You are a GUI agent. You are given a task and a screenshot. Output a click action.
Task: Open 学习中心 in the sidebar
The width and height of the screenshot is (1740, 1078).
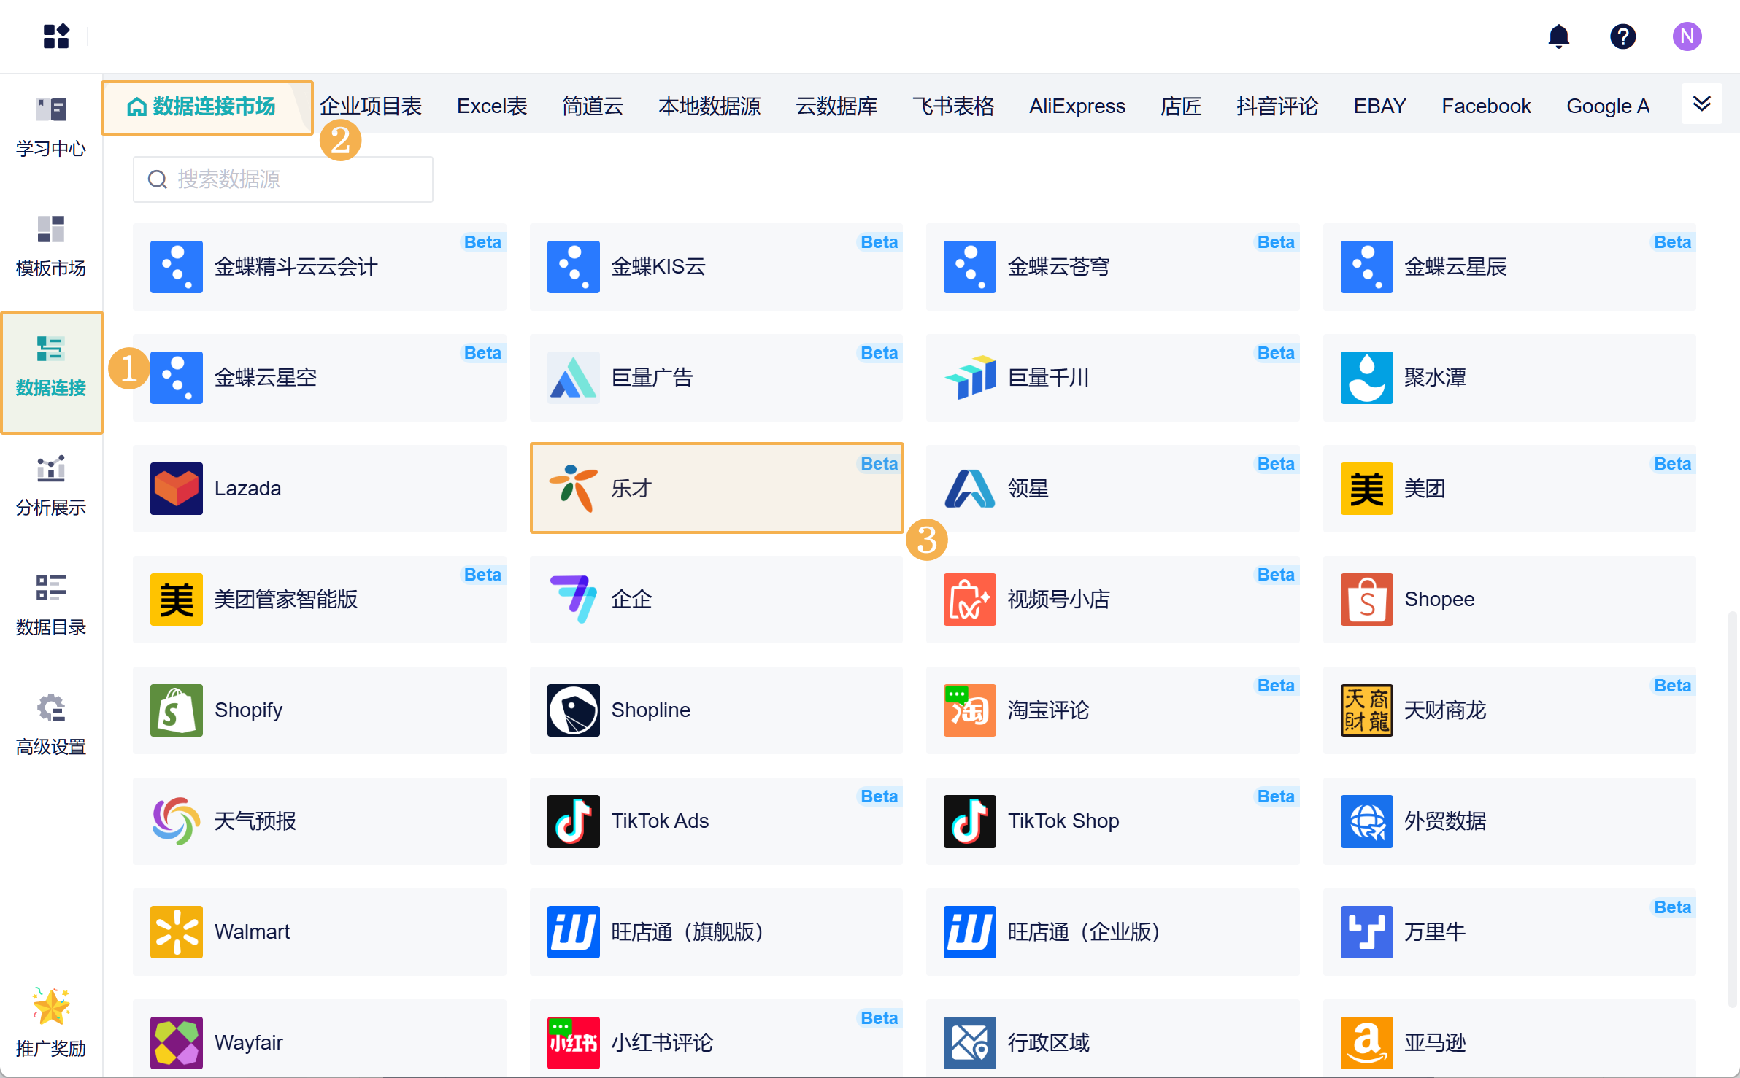coord(51,128)
